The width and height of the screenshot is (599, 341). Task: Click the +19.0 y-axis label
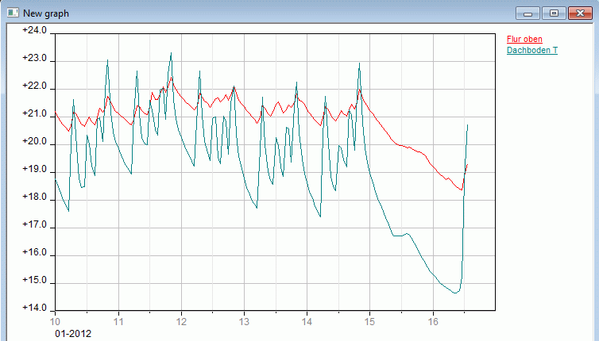click(34, 170)
